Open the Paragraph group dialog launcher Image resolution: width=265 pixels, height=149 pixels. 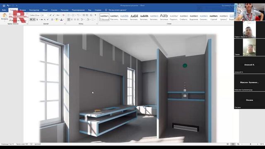(97, 24)
